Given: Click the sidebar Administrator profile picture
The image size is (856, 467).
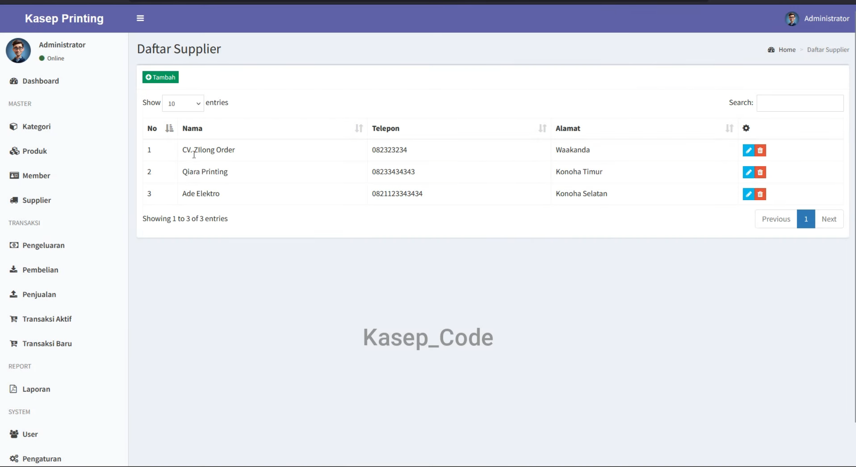Looking at the screenshot, I should coord(18,51).
